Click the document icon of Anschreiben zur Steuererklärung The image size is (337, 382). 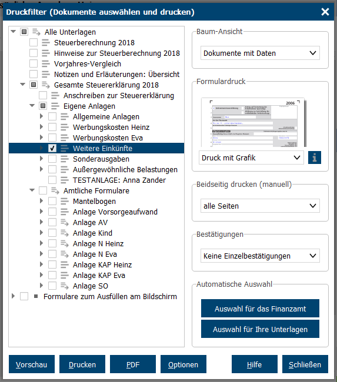coord(55,95)
